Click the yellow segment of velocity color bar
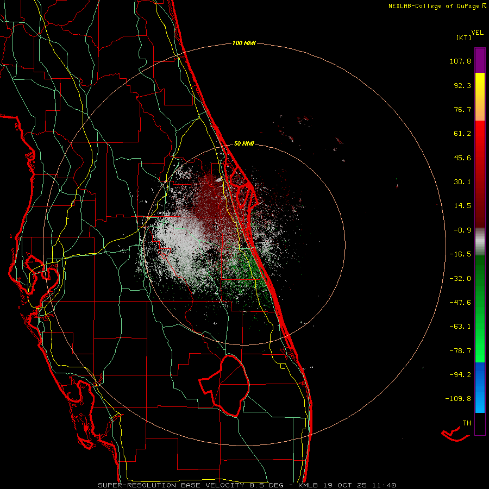The width and height of the screenshot is (489, 489). coord(480,97)
